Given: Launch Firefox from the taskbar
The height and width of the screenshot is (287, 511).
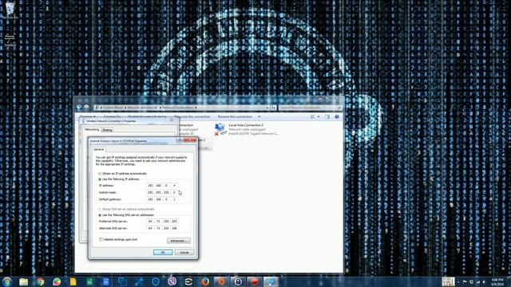Looking at the screenshot, I should tap(205, 281).
